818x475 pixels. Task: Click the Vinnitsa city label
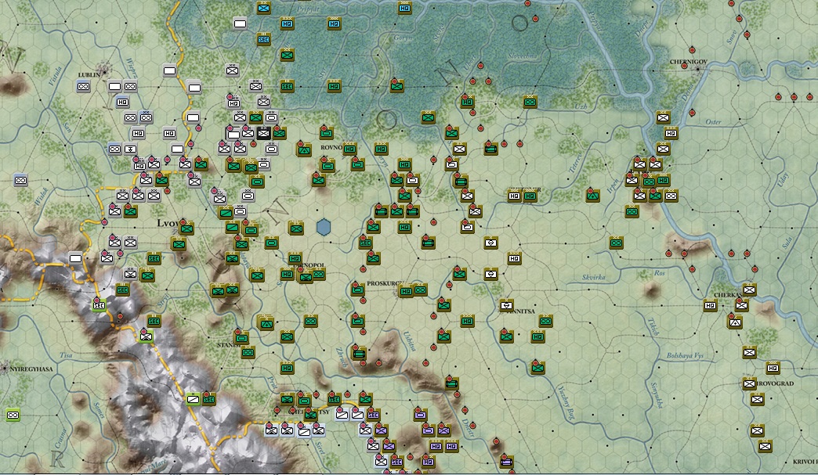coord(520,311)
